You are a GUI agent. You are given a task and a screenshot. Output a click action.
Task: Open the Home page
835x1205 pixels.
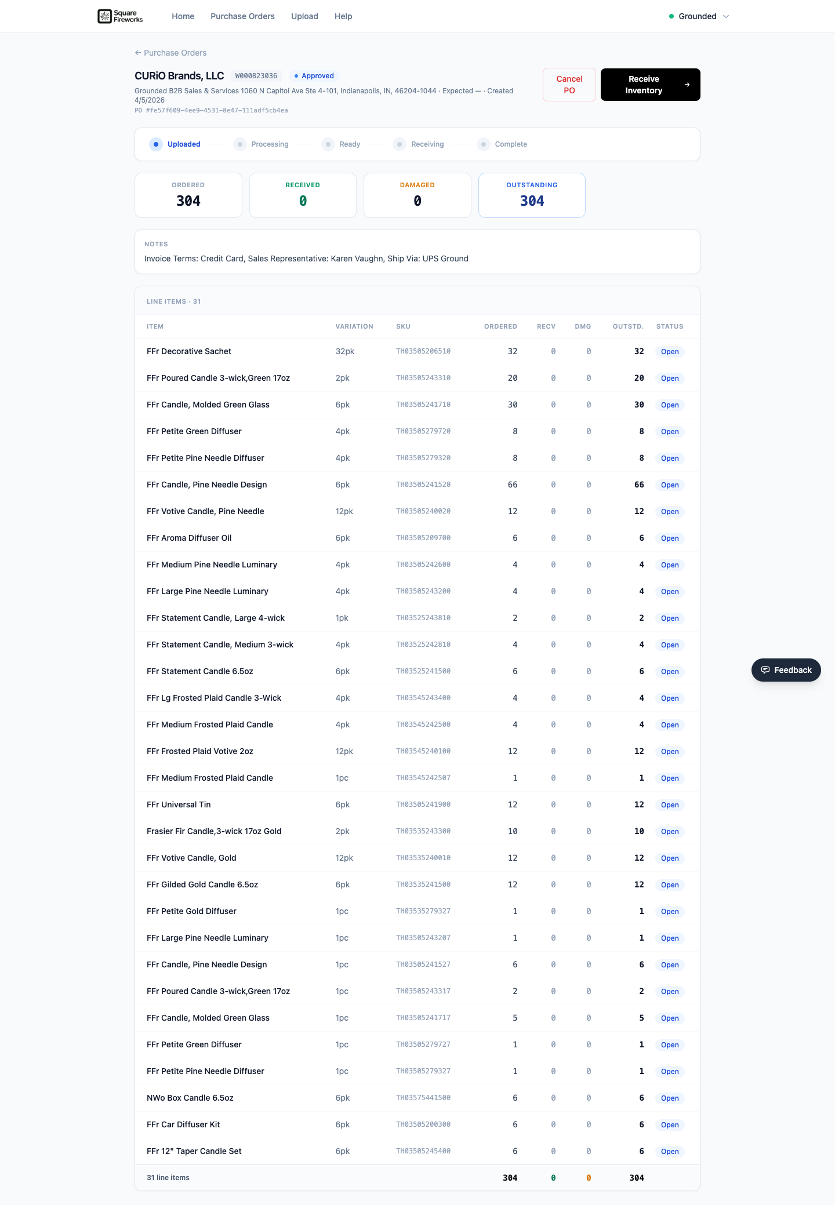(183, 16)
